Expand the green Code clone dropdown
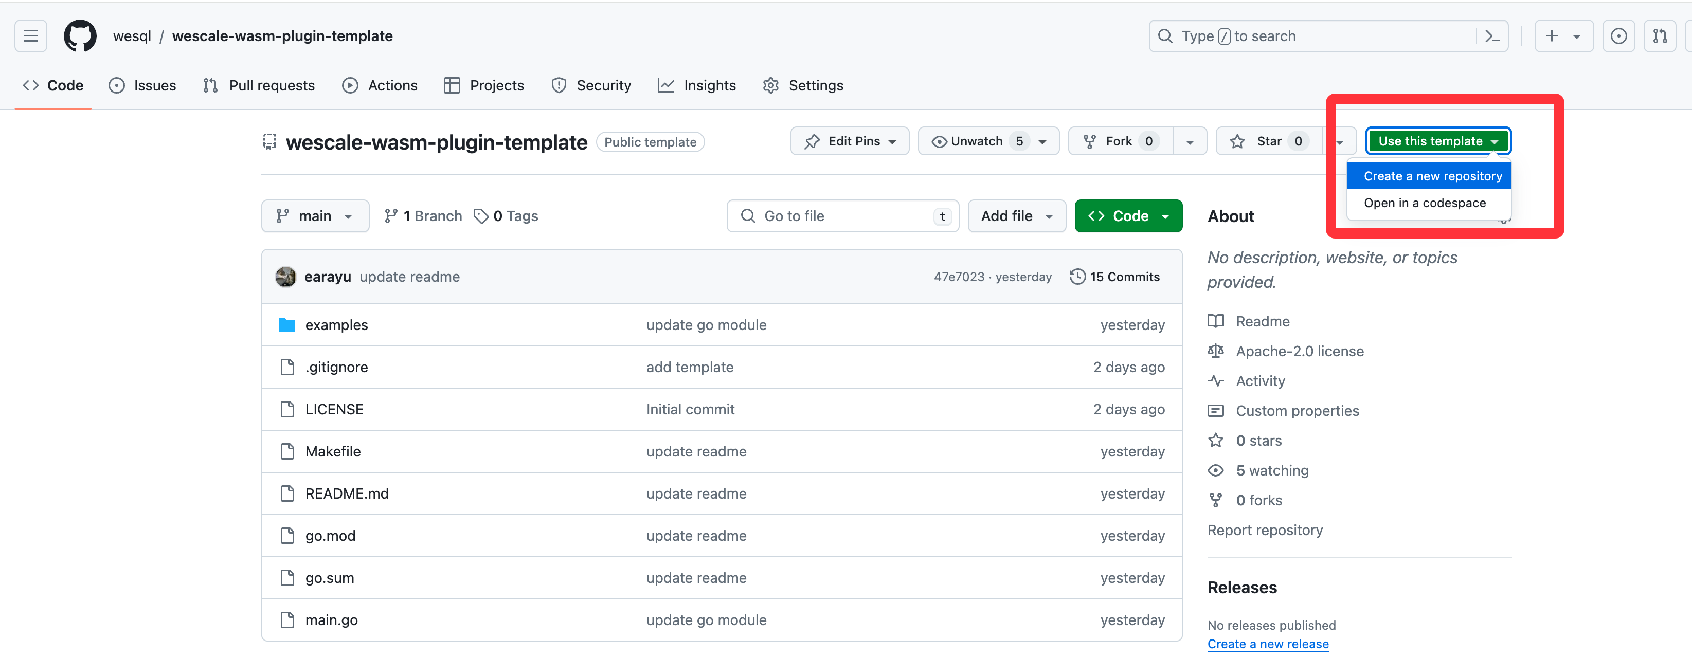 pos(1128,216)
